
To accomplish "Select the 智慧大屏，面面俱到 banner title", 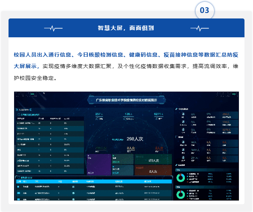I will point(126,28).
